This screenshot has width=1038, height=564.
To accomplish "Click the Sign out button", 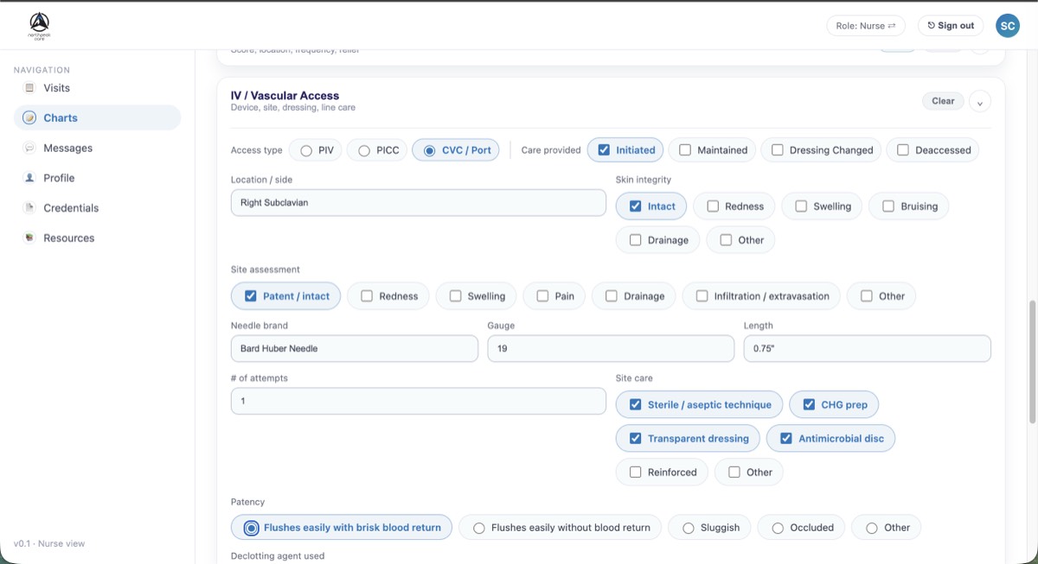I will (x=951, y=26).
